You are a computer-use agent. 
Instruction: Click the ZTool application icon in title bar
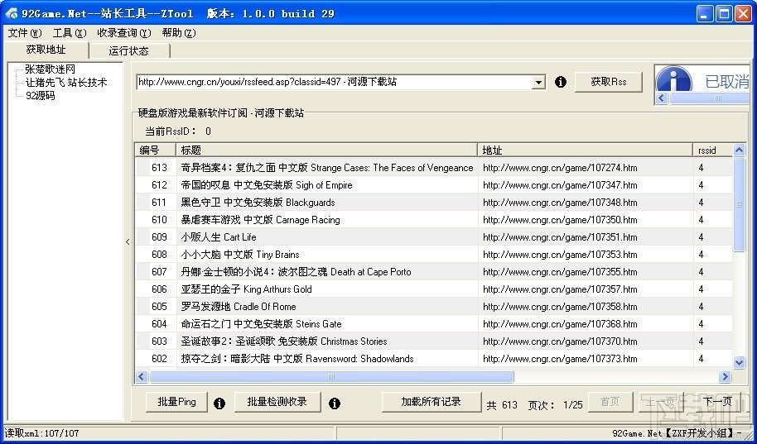pos(11,13)
